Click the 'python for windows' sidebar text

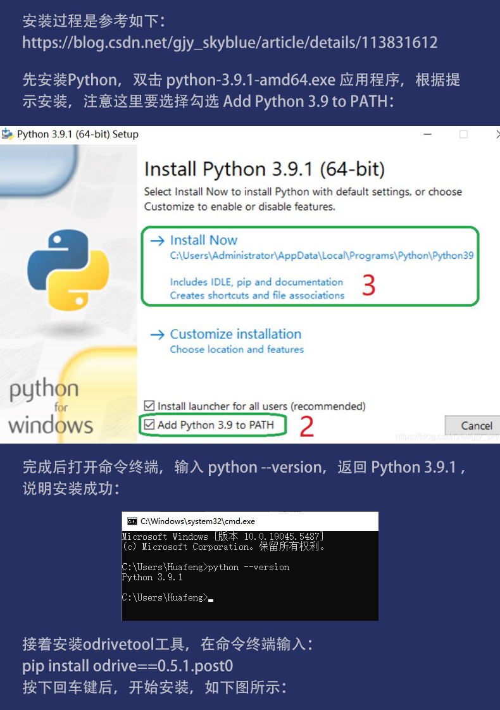click(49, 407)
